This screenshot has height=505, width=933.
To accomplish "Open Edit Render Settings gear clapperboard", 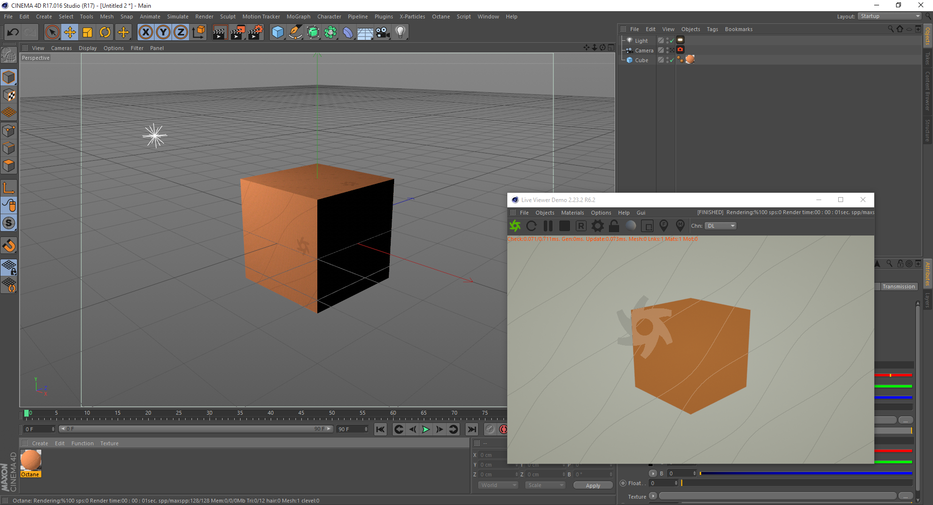I will point(256,33).
